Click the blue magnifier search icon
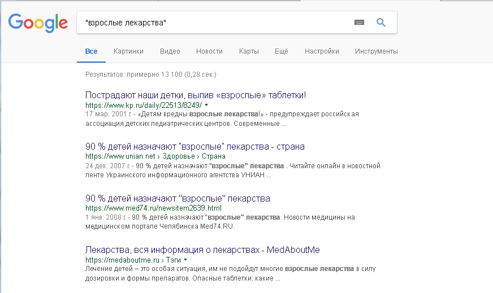 click(x=381, y=22)
